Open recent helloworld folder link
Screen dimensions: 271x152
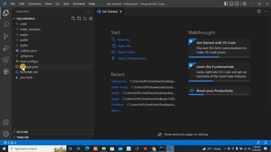[119, 81]
